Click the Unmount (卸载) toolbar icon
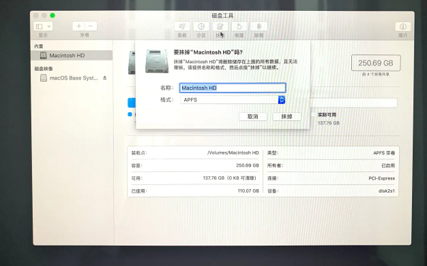This screenshot has height=266, width=427. coord(259,27)
